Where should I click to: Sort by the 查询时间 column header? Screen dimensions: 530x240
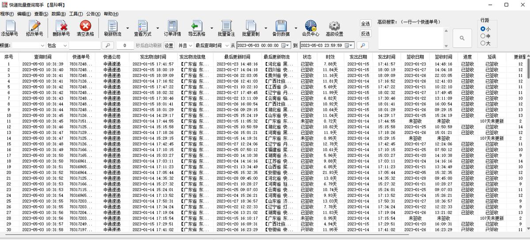pyautogui.click(x=42, y=57)
